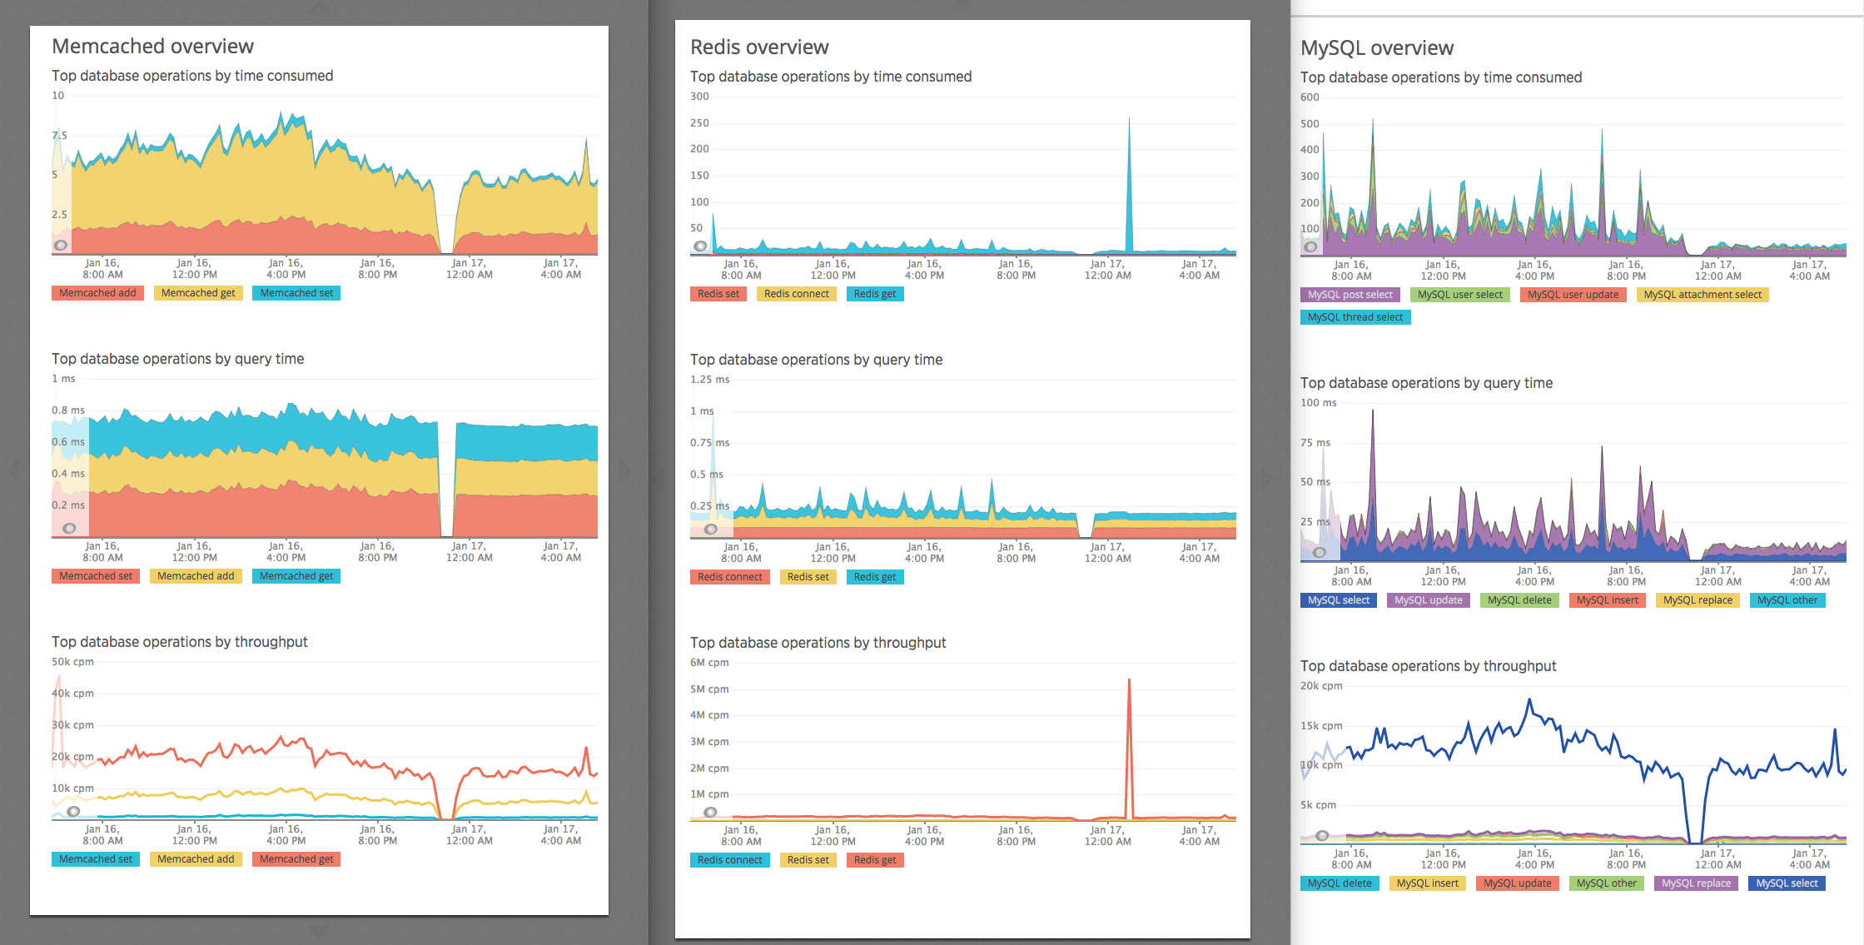Click Memcached 'Top database operations by query time' title
This screenshot has width=1864, height=945.
click(178, 359)
